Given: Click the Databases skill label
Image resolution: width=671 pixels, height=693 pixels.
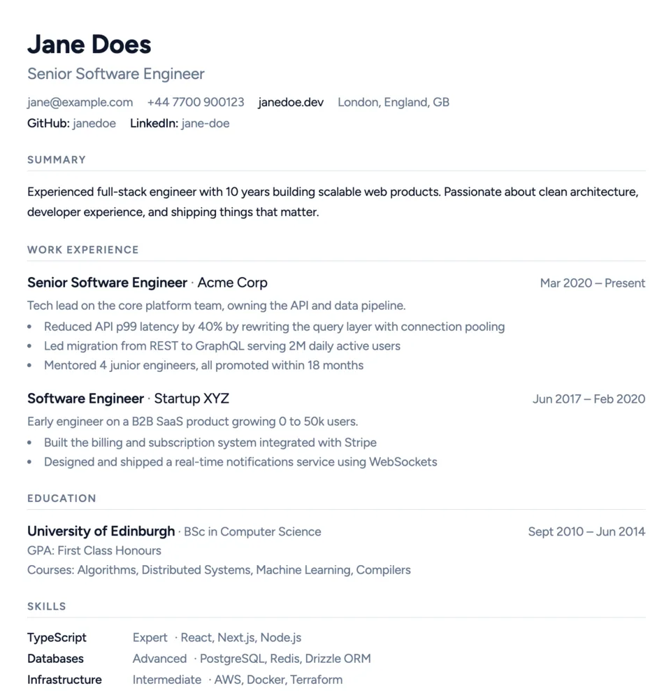Looking at the screenshot, I should 55,659.
